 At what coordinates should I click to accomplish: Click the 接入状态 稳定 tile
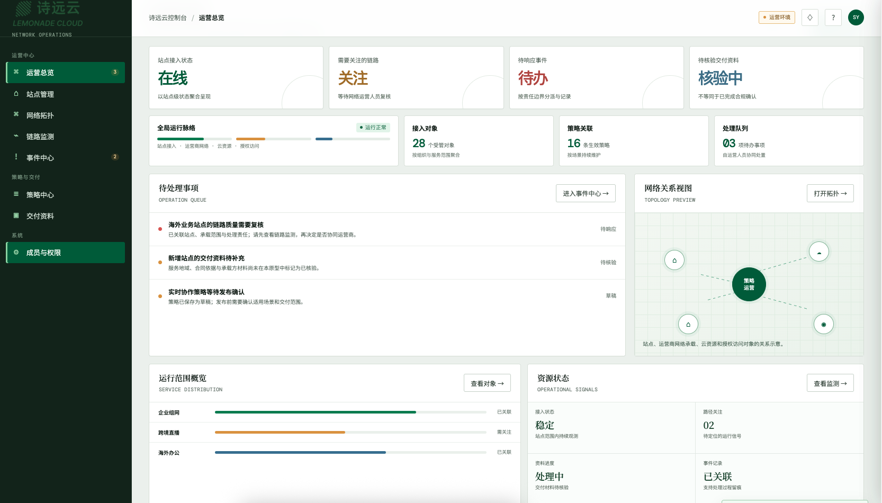(x=611, y=428)
